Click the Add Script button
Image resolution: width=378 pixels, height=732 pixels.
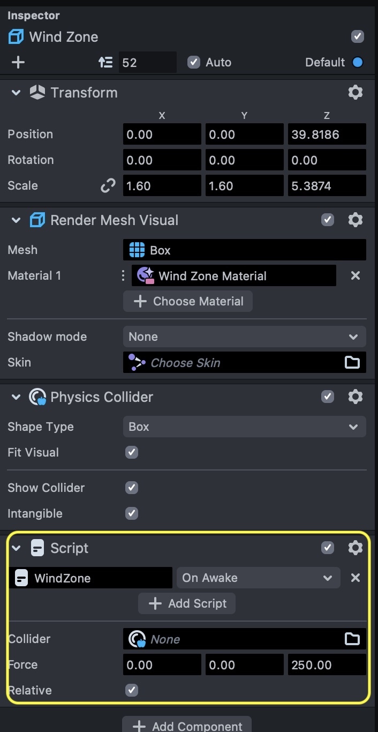(187, 603)
